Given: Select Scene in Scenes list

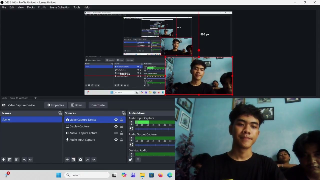Looking at the screenshot, I should 31,119.
